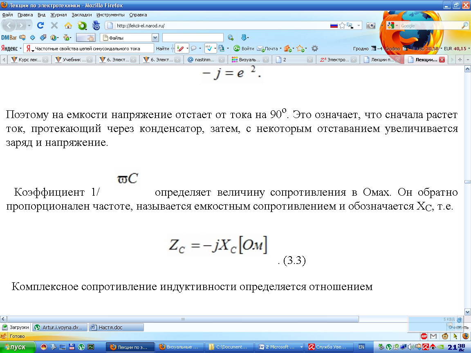Screen dimensions: 471x353
Task: Open the Инструменты menu
Action: [110, 15]
